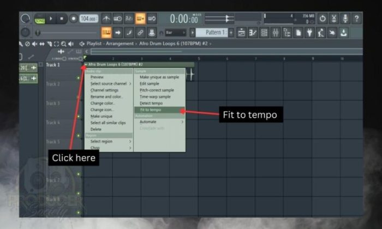Add a new pattern with the plus button
This screenshot has width=382, height=229.
[x=231, y=33]
